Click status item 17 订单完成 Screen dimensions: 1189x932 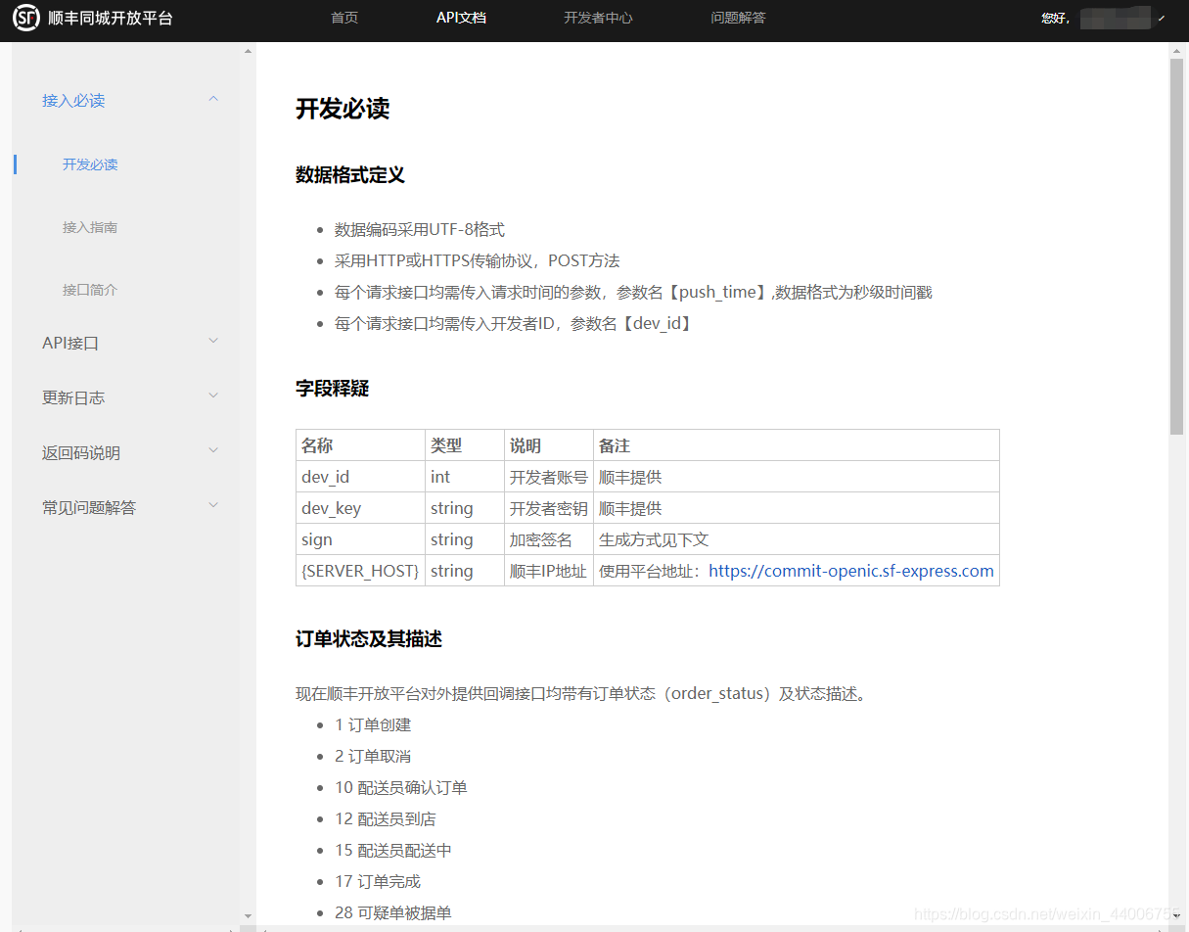pyautogui.click(x=378, y=882)
